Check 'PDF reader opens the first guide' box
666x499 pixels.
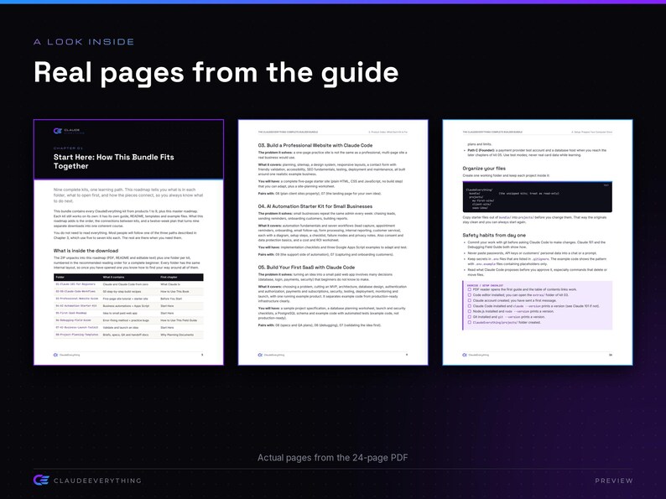[470, 289]
